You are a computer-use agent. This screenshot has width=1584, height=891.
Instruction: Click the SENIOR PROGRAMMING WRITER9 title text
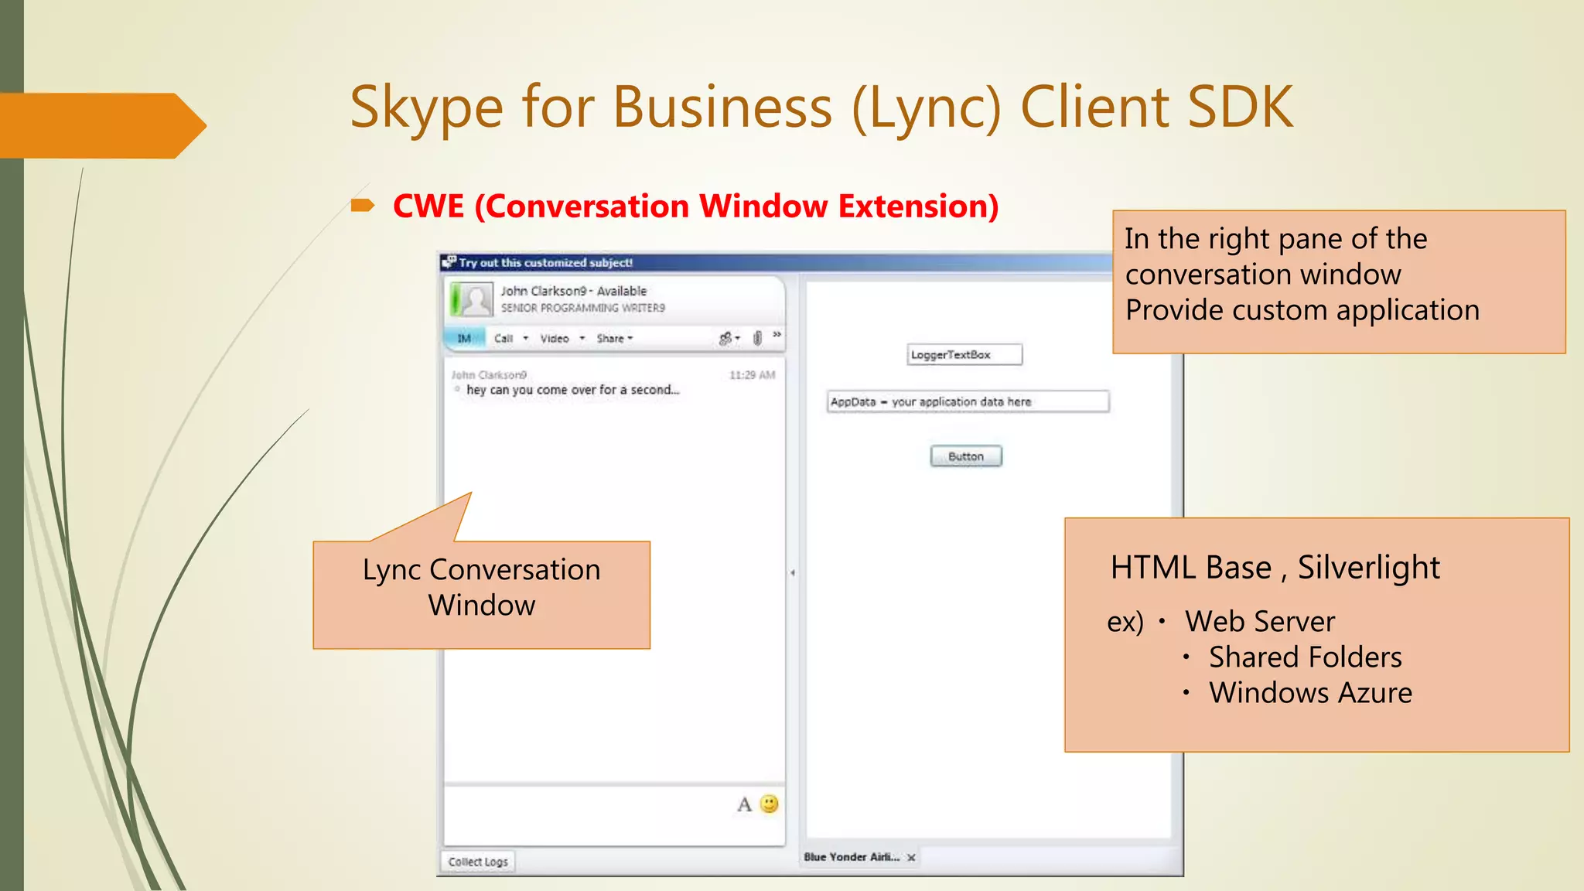pos(582,308)
